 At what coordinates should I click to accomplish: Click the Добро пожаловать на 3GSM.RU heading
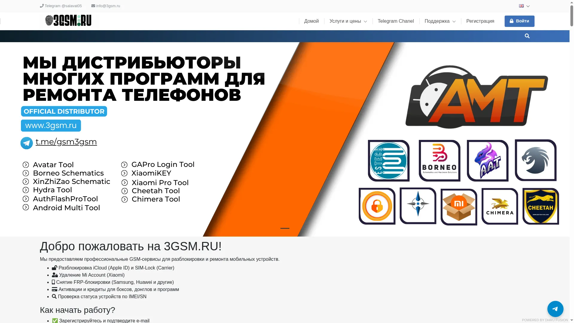tap(131, 246)
